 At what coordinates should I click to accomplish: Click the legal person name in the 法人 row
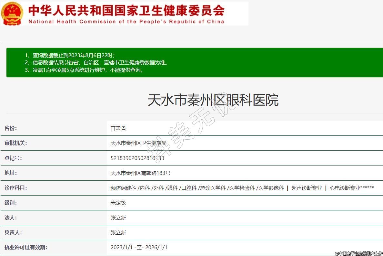click(118, 218)
